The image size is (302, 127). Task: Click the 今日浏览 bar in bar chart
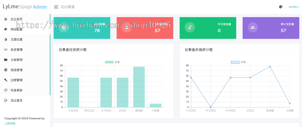click(73, 93)
